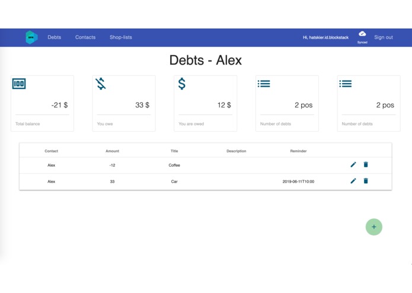Click the Debts - Alex page heading
The height and width of the screenshot is (293, 412).
coord(206,60)
